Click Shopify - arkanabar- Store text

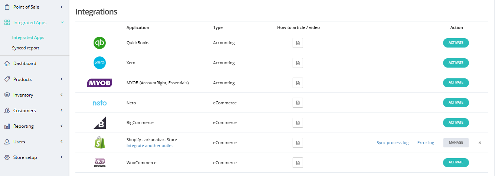[152, 140]
